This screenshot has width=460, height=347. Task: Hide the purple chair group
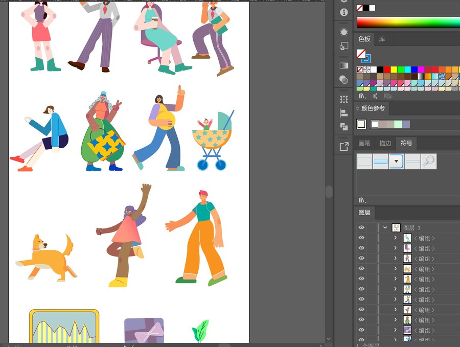pyautogui.click(x=361, y=248)
